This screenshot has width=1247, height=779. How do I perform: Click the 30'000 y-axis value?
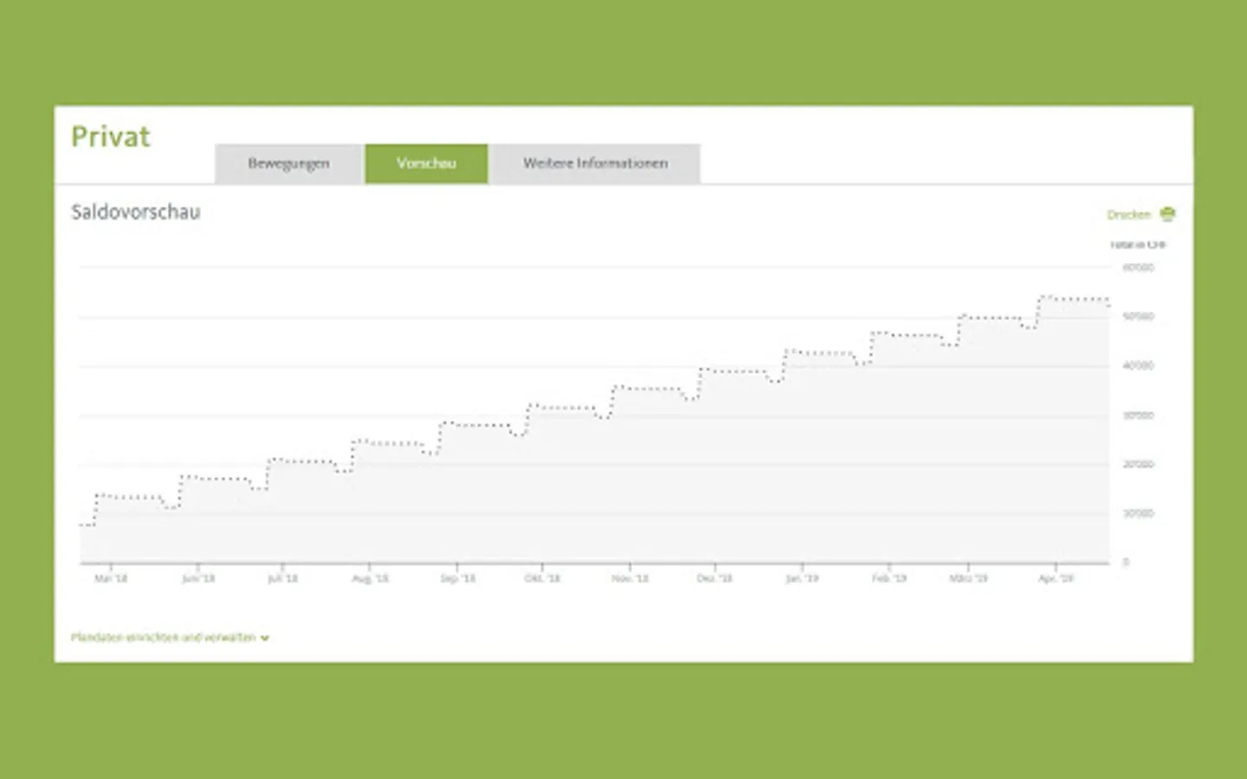[x=1139, y=415]
